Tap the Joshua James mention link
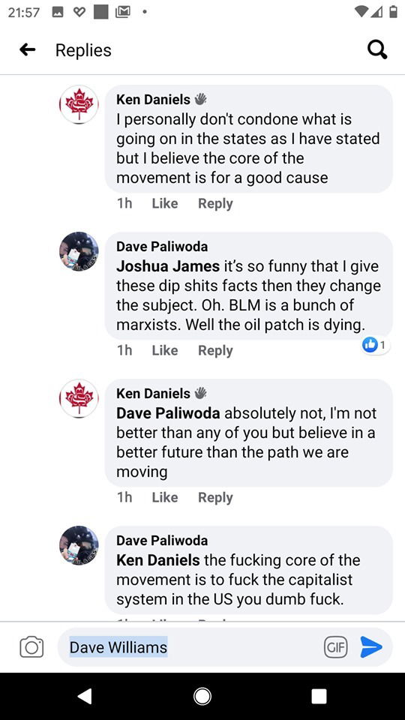The width and height of the screenshot is (405, 720). point(168,266)
